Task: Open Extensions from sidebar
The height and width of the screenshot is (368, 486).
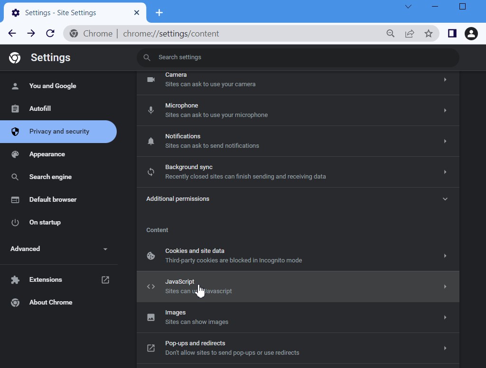Action: [46, 280]
